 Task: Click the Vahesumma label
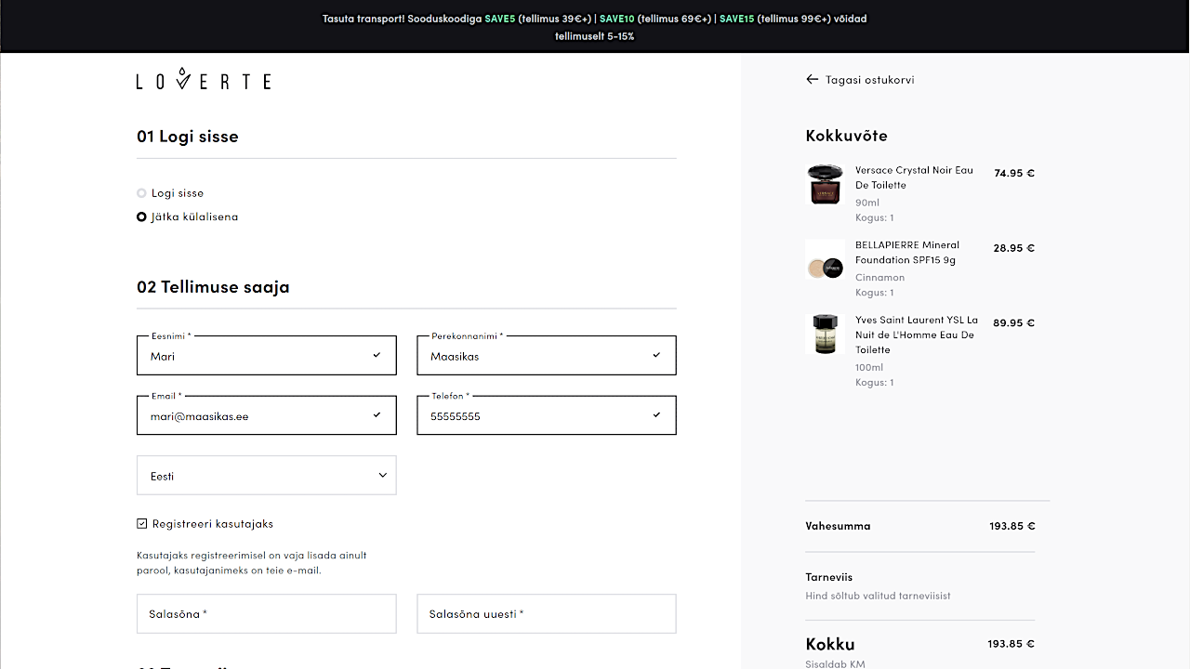(x=839, y=526)
